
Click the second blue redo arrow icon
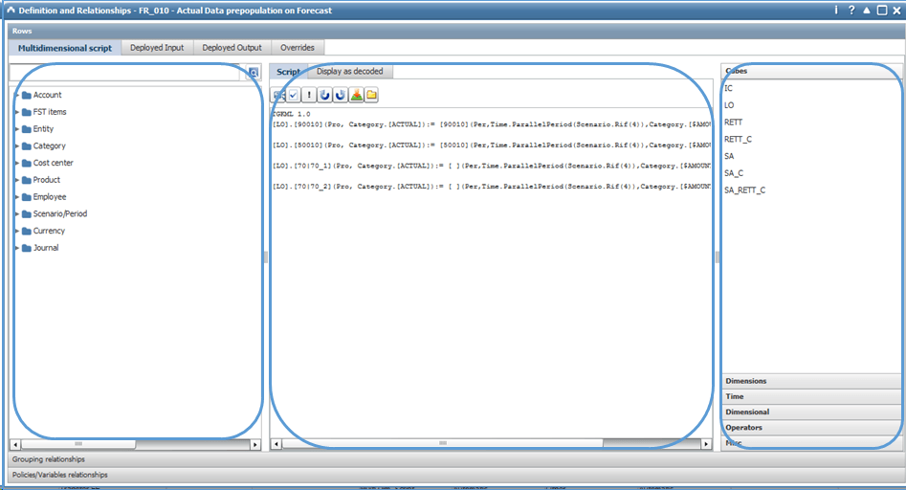click(x=341, y=96)
